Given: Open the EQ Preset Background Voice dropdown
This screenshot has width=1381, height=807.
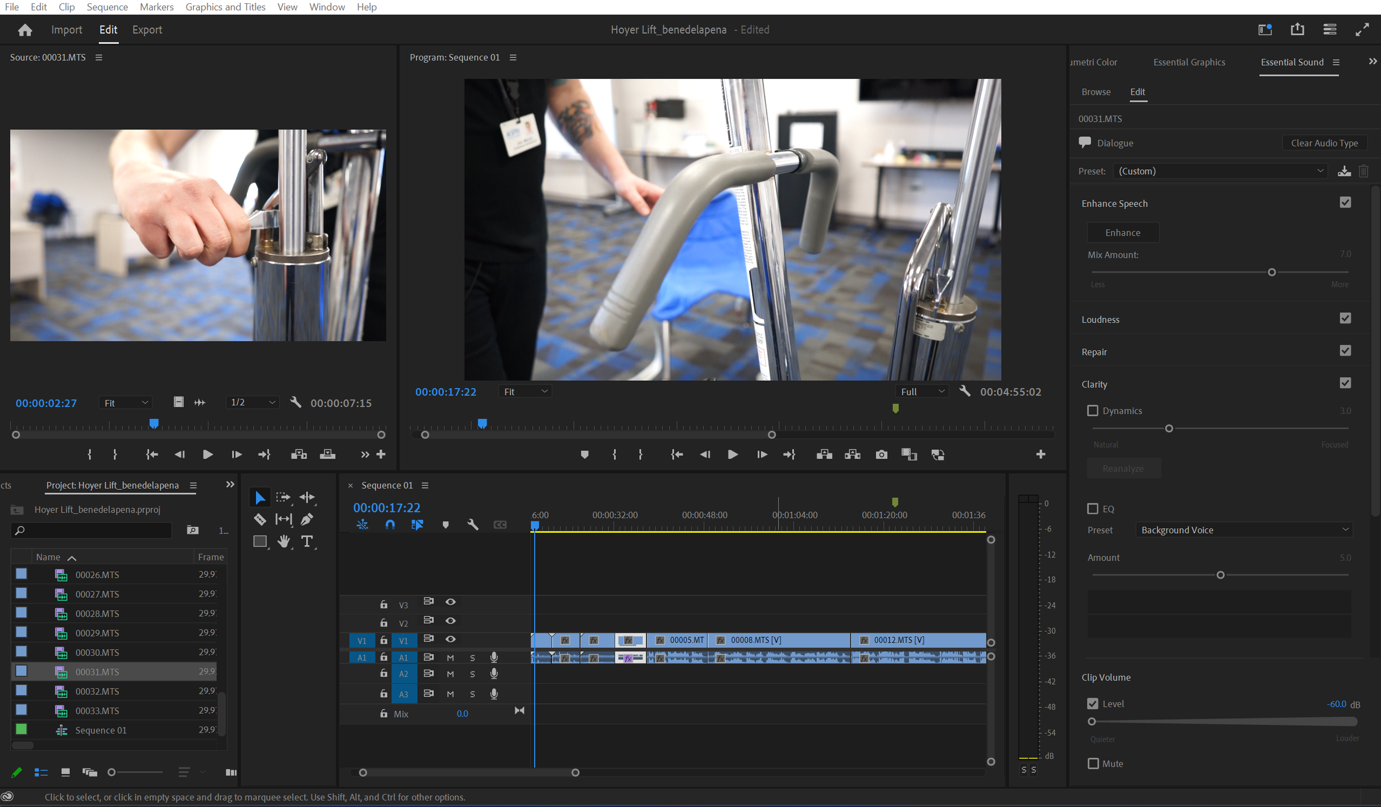Looking at the screenshot, I should click(1244, 530).
